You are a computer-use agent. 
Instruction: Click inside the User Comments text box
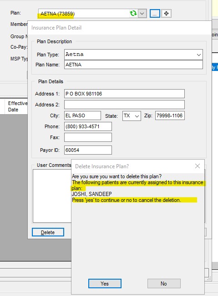point(52,196)
